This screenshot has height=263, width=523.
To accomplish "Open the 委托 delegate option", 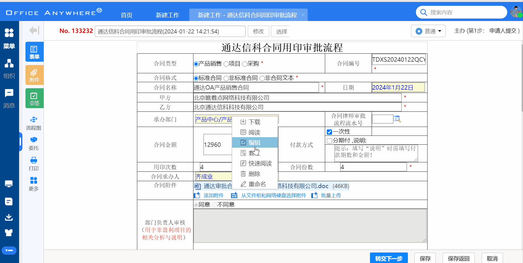I will 34,144.
